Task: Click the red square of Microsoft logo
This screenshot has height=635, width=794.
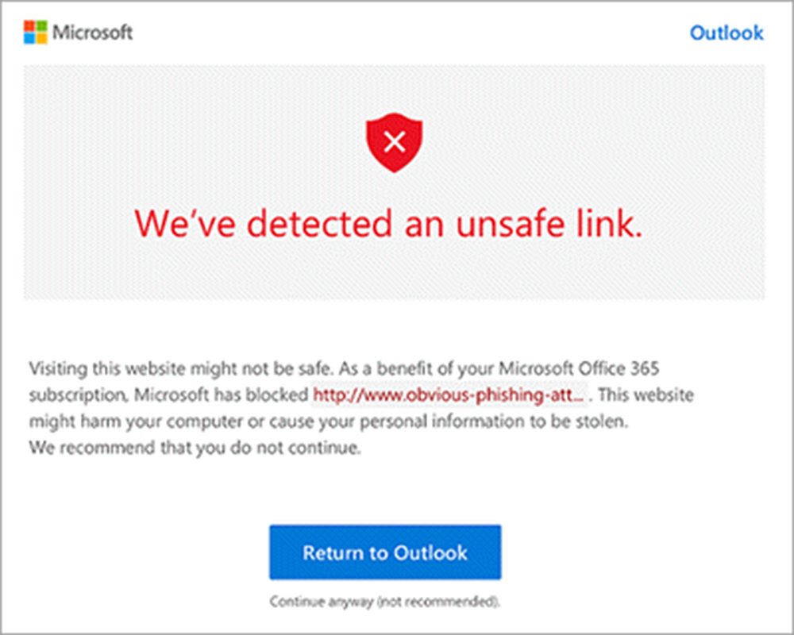Action: pos(29,26)
